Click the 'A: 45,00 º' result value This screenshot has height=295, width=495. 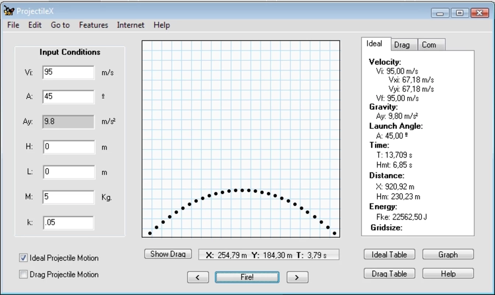point(392,136)
